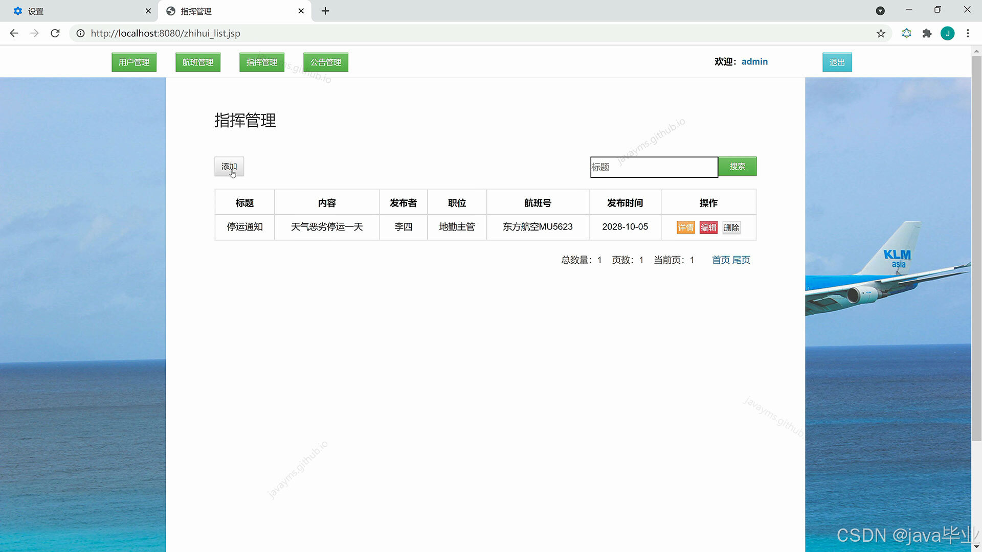The width and height of the screenshot is (982, 552).
Task: Click the address bar URL
Action: point(165,33)
